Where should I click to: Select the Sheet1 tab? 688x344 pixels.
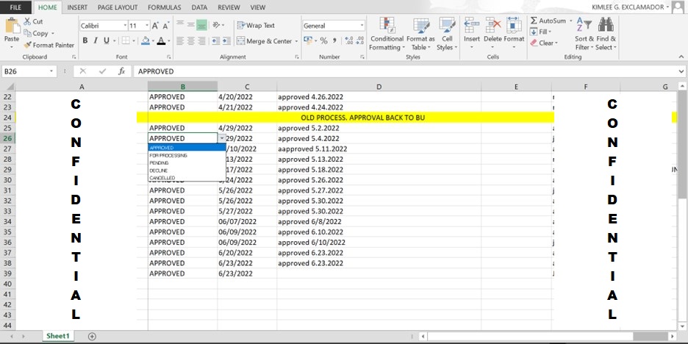coord(58,336)
